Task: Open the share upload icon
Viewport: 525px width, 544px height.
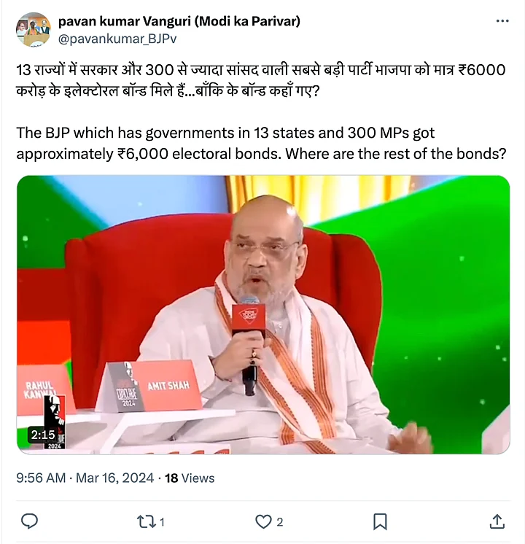Action: click(497, 521)
